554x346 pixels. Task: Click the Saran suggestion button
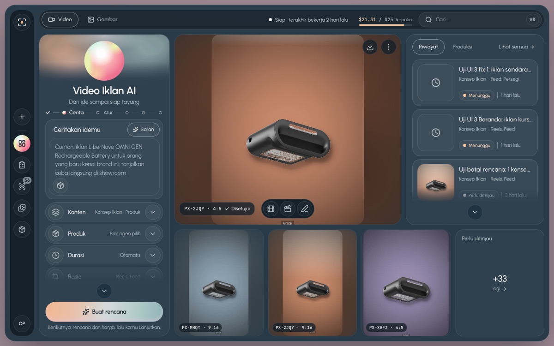pyautogui.click(x=144, y=130)
